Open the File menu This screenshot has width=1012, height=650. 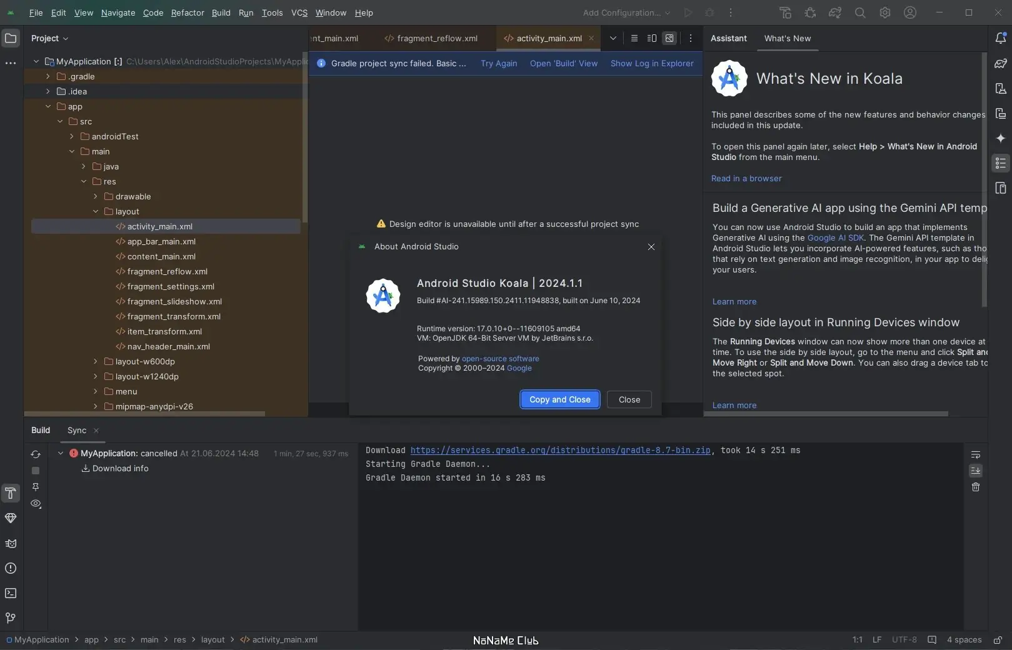click(x=36, y=12)
